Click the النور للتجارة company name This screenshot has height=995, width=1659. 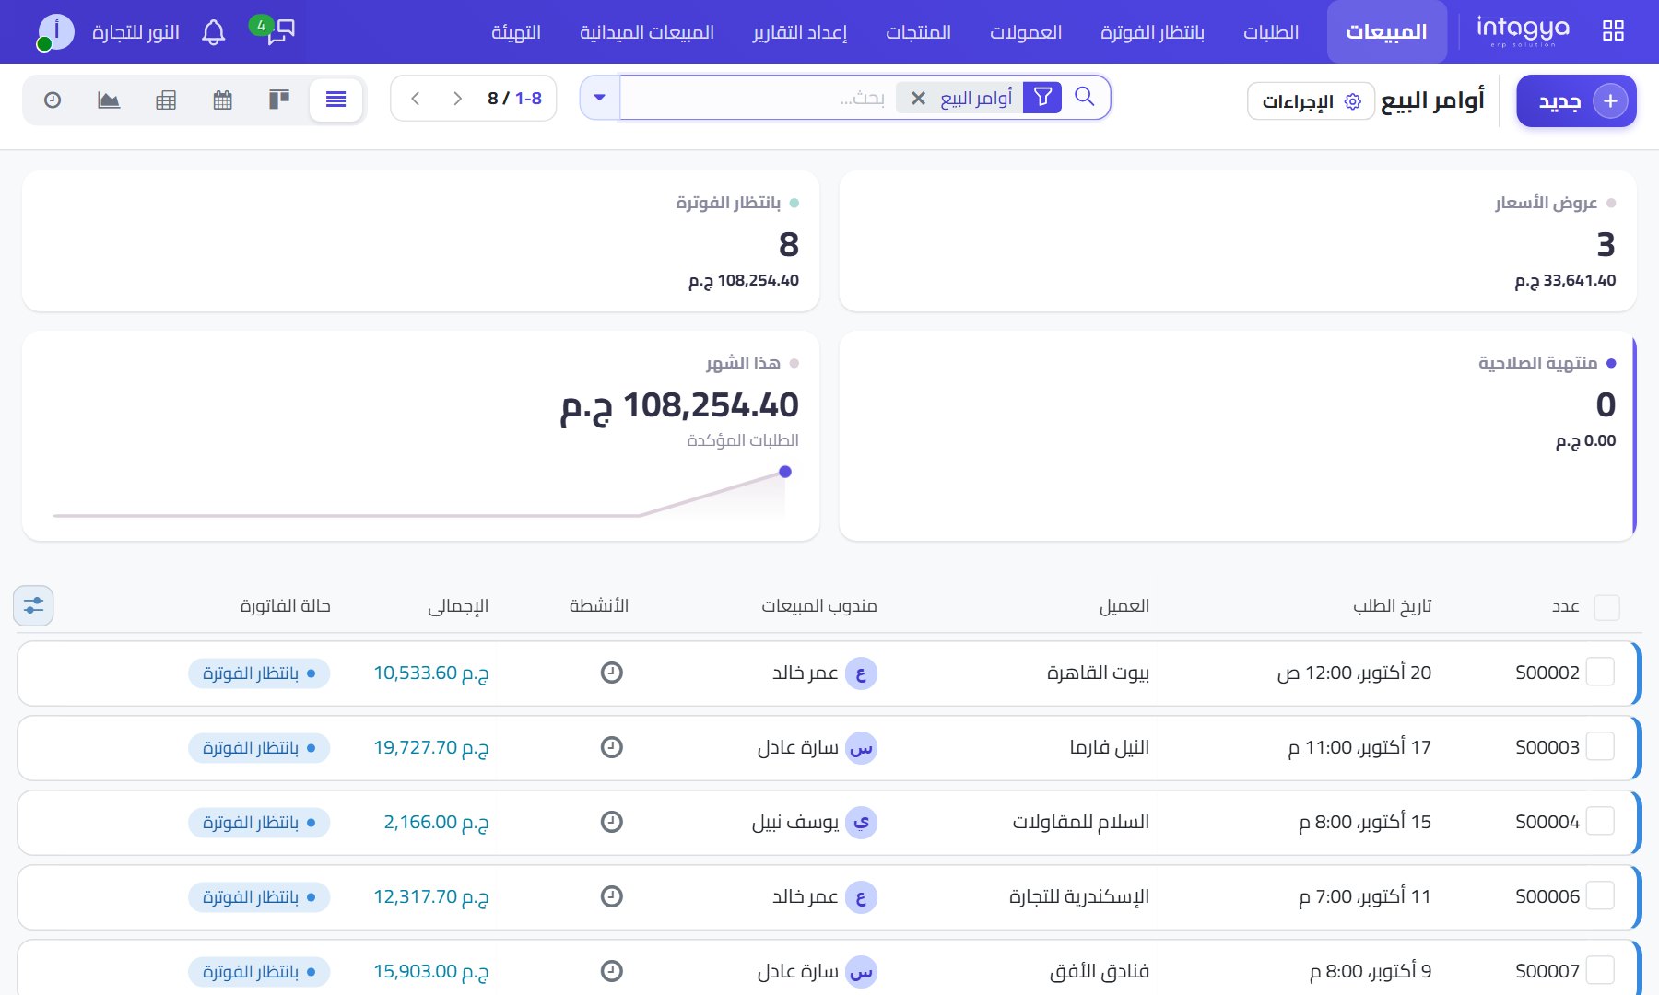(135, 32)
